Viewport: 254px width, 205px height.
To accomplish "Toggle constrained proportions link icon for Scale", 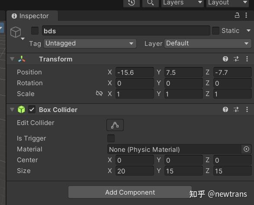I will point(99,93).
